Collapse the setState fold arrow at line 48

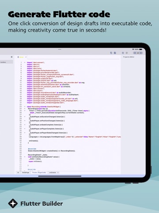(x=25, y=157)
